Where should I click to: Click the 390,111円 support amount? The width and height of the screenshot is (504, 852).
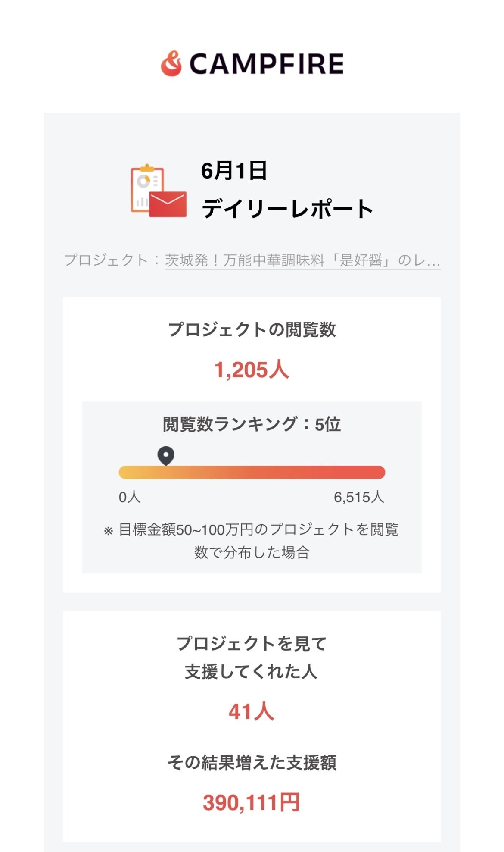click(252, 802)
